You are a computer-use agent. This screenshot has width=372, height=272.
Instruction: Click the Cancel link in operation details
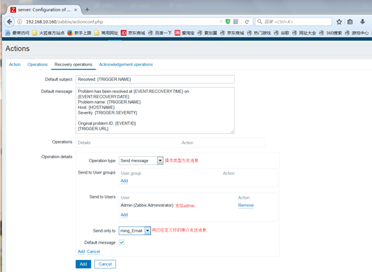pos(94,251)
